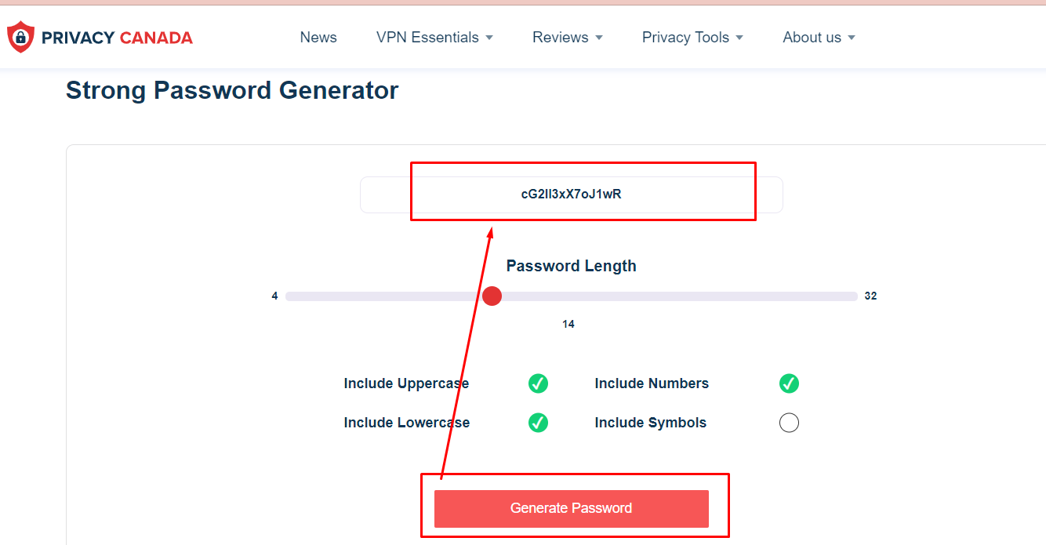The height and width of the screenshot is (545, 1046).
Task: Click the green checkmark beside Include Numbers
Action: click(x=789, y=383)
